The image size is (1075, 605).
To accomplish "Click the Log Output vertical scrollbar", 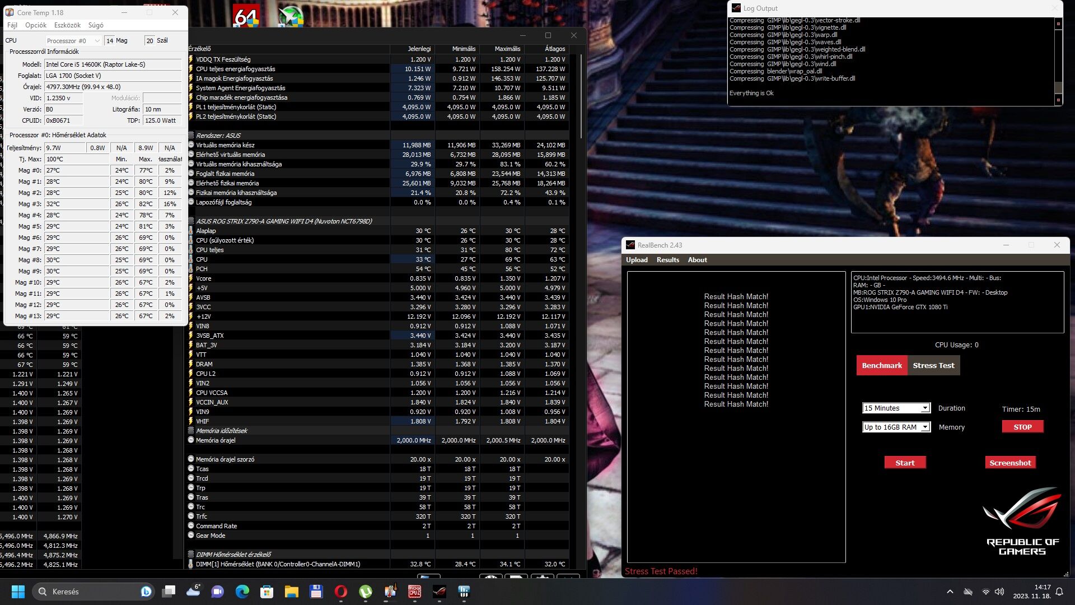I will (x=1058, y=62).
